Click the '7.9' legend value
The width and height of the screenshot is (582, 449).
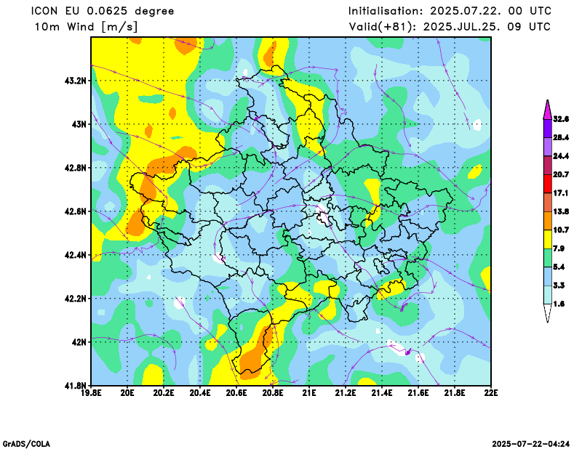pyautogui.click(x=559, y=248)
